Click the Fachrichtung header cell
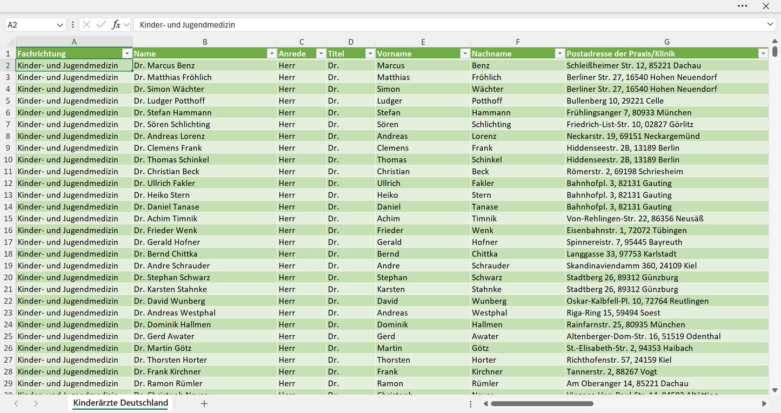The height and width of the screenshot is (413, 781). [74, 53]
